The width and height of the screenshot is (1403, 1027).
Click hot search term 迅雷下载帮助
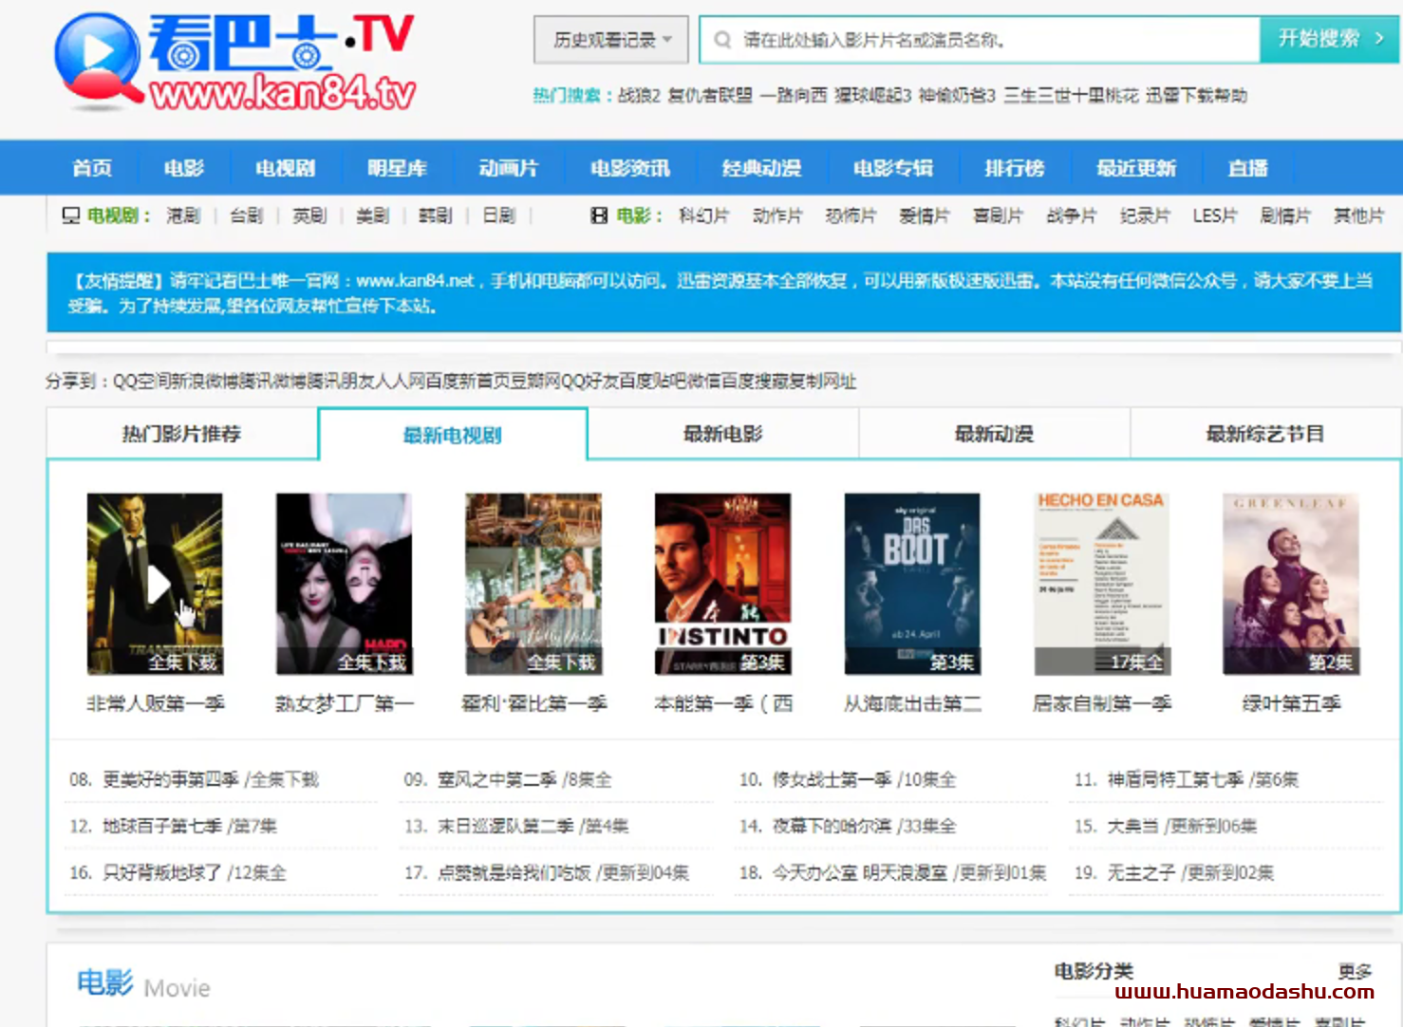pos(1196,95)
